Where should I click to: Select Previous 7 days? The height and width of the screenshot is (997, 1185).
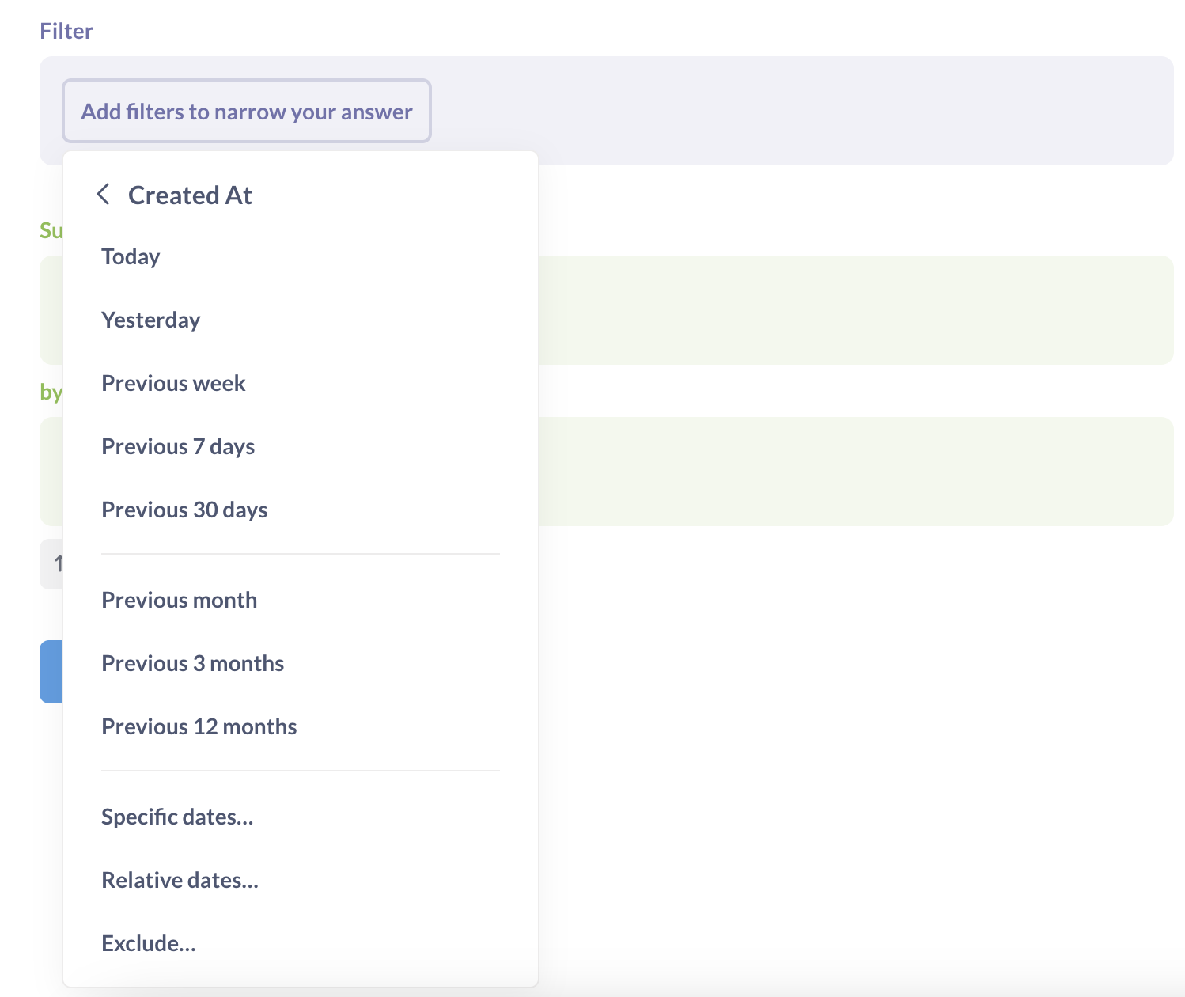click(x=178, y=447)
